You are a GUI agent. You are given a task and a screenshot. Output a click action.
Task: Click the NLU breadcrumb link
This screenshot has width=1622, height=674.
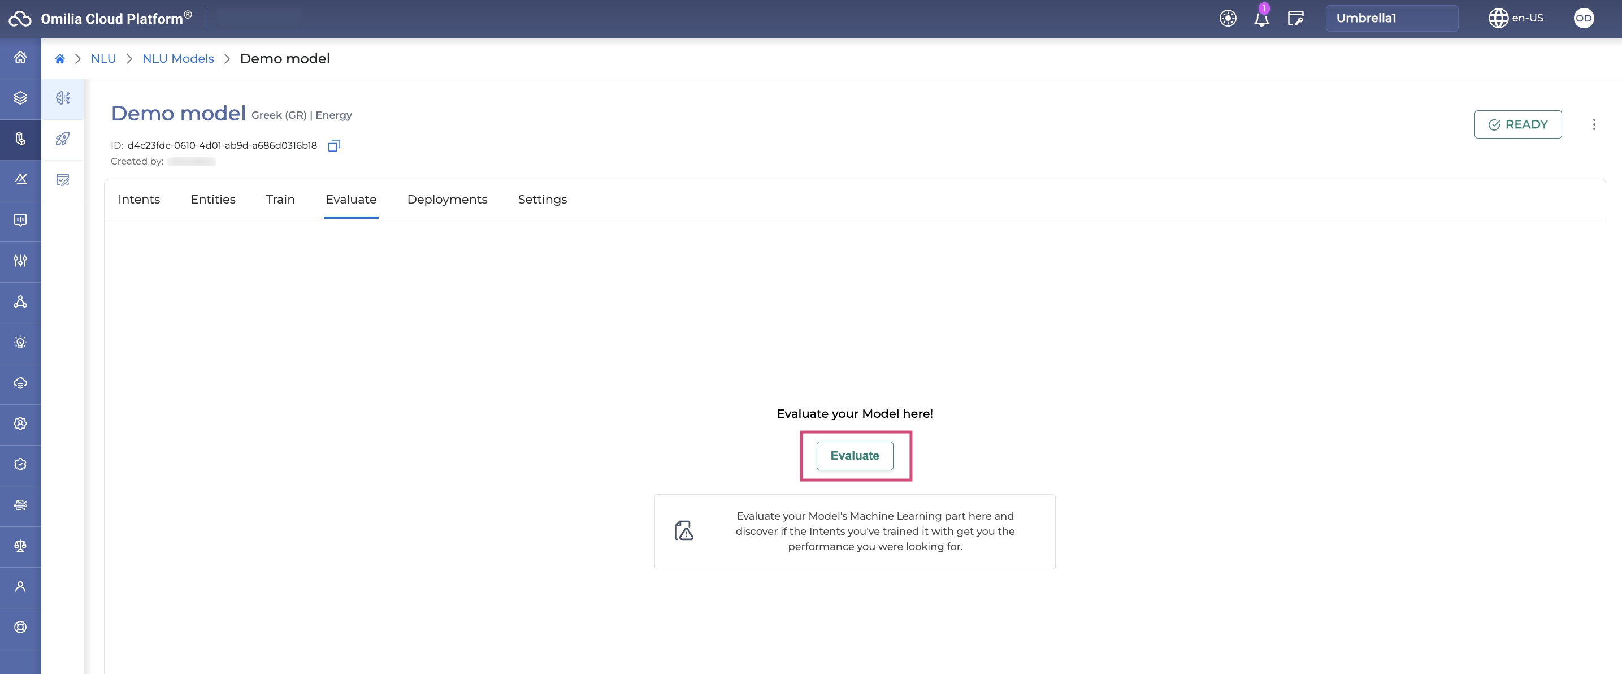click(x=102, y=58)
